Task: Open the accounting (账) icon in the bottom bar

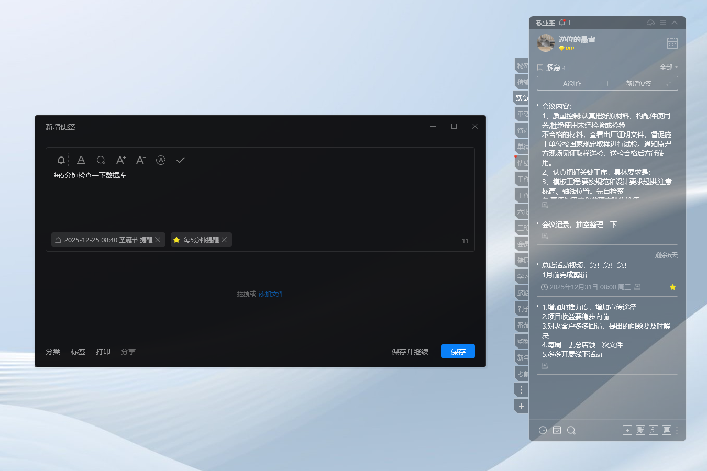Action: [x=640, y=430]
